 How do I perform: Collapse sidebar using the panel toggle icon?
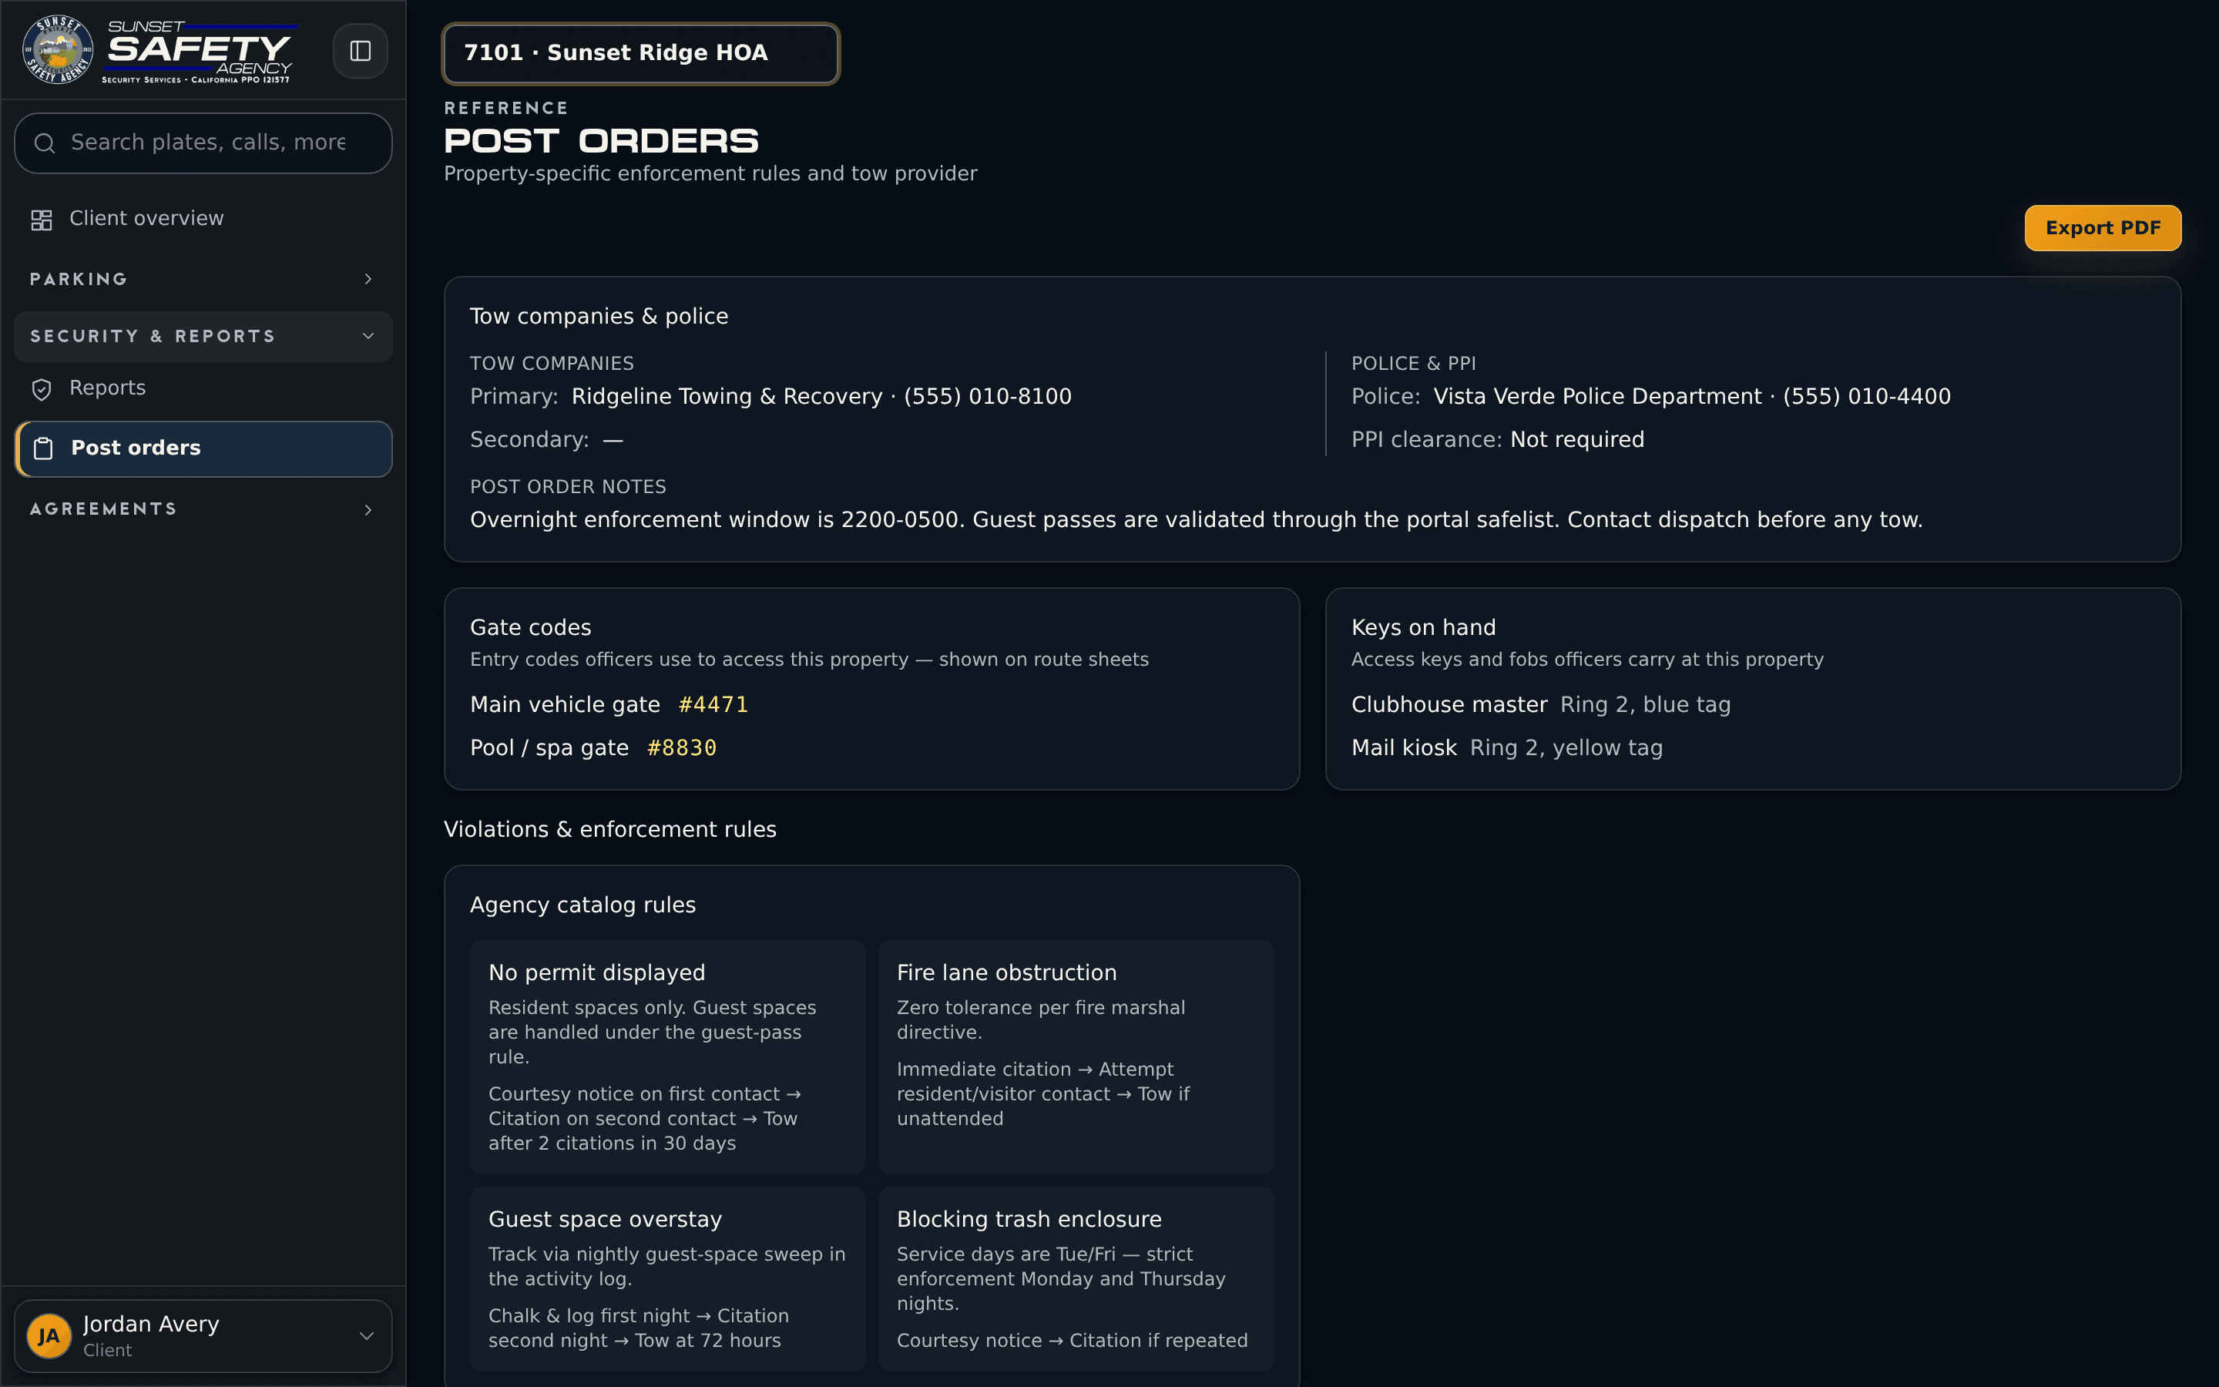pyautogui.click(x=360, y=50)
